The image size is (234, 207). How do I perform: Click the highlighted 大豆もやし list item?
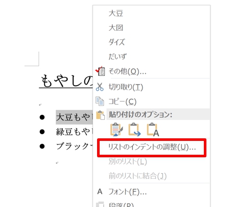75,117
